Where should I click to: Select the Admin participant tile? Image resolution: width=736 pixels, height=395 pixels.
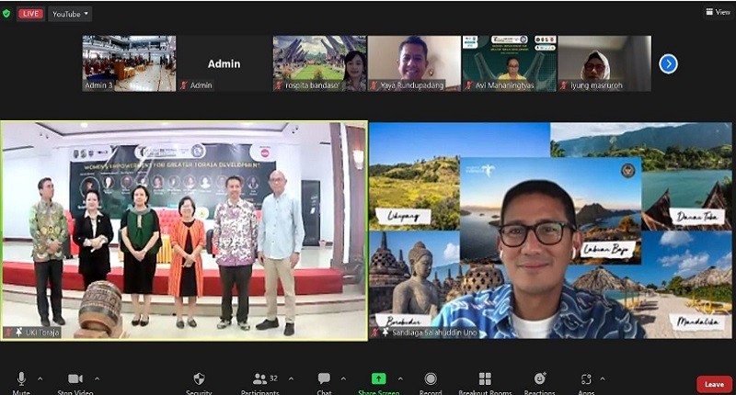(224, 63)
